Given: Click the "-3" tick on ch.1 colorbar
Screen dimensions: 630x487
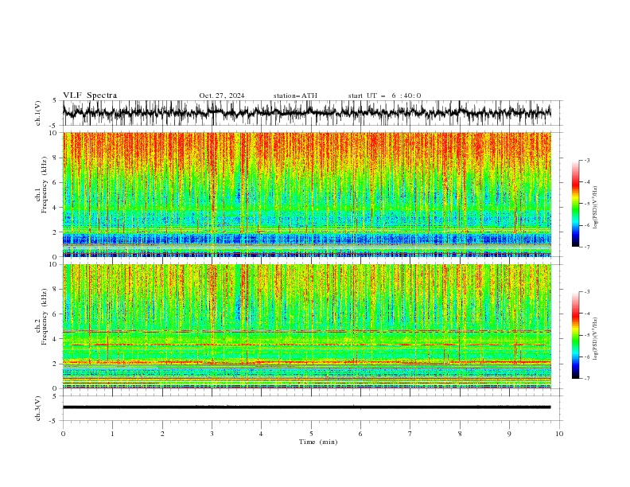Looking at the screenshot, I should click(586, 160).
